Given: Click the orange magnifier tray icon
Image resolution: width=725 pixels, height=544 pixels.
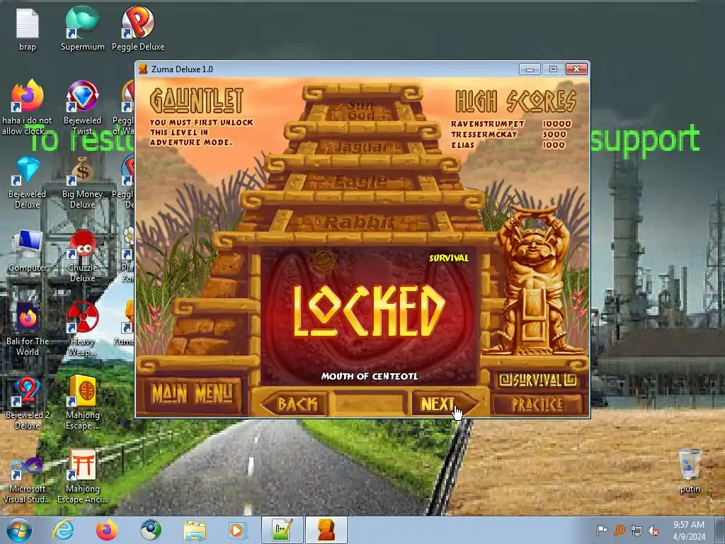Looking at the screenshot, I should pyautogui.click(x=620, y=530).
